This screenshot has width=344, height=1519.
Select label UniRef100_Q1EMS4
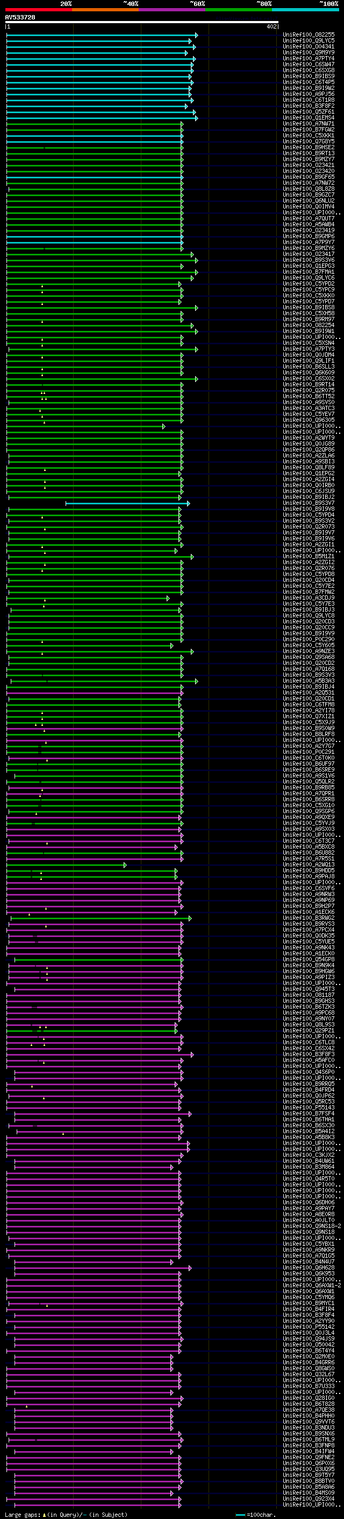[x=309, y=117]
